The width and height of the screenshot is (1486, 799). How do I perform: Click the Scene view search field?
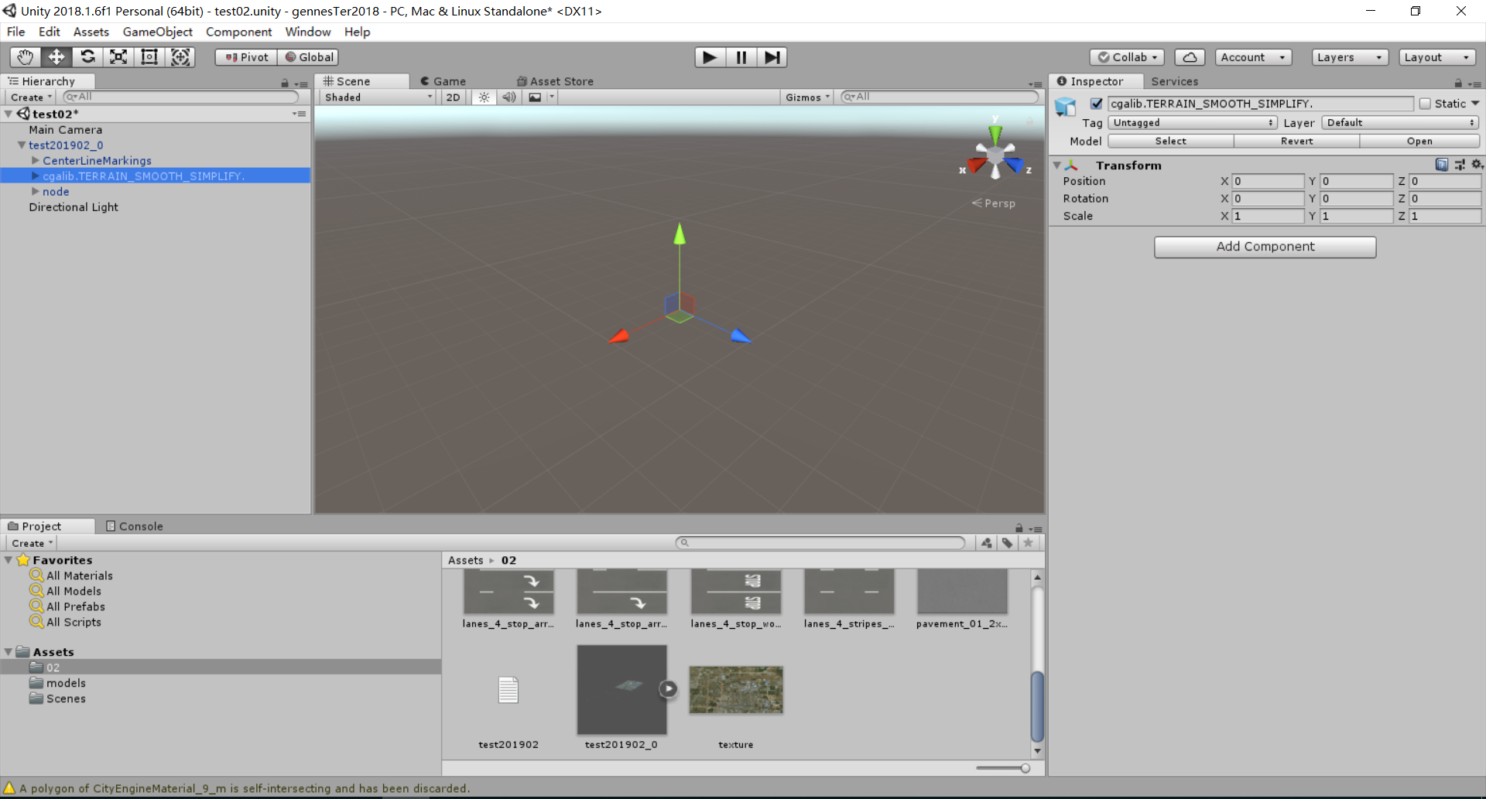[940, 97]
